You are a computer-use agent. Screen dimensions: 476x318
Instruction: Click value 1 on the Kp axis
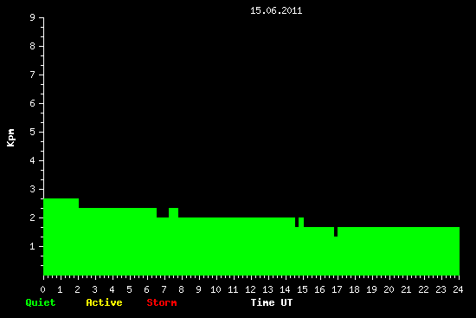click(x=32, y=246)
